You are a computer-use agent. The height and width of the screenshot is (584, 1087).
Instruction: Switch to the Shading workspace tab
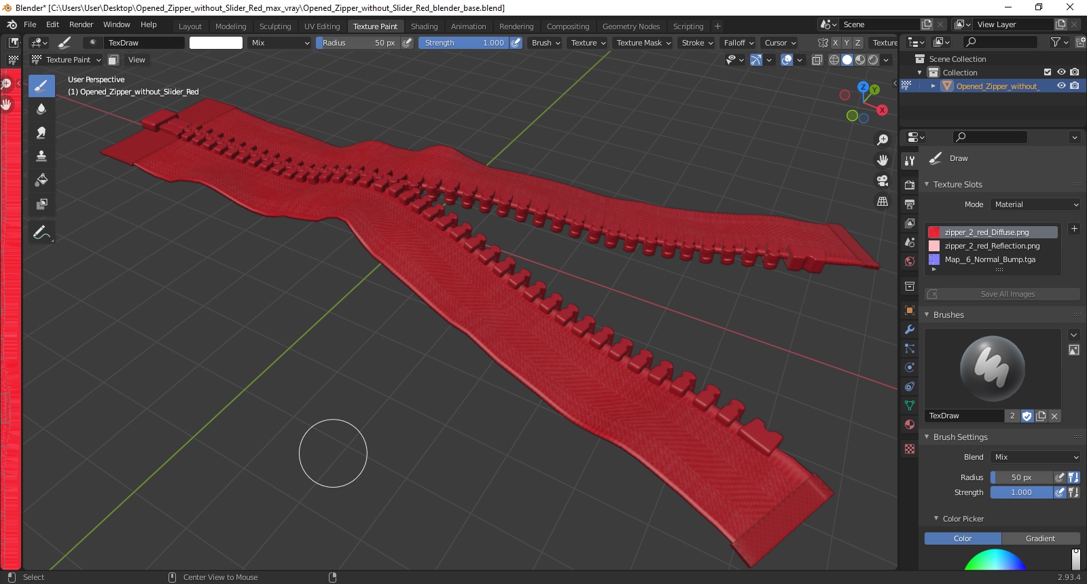(424, 26)
